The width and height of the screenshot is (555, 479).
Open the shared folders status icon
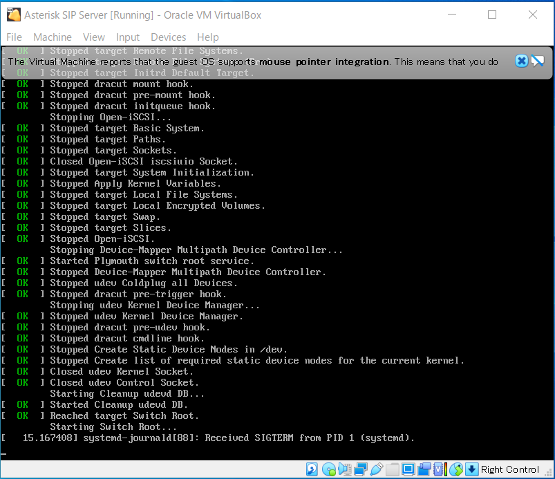pos(392,469)
